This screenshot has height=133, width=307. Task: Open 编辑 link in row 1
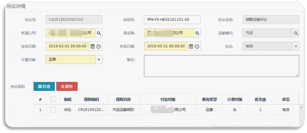tap(67, 110)
